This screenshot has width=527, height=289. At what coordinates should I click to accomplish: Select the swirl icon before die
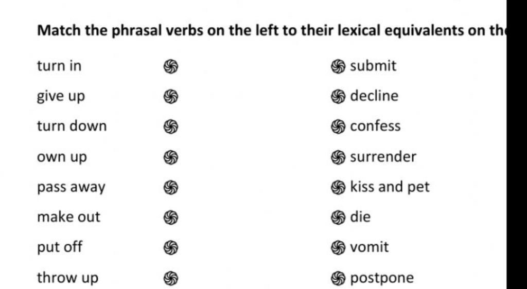338,218
